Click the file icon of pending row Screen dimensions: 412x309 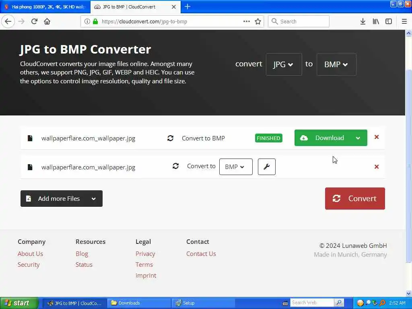tap(30, 167)
